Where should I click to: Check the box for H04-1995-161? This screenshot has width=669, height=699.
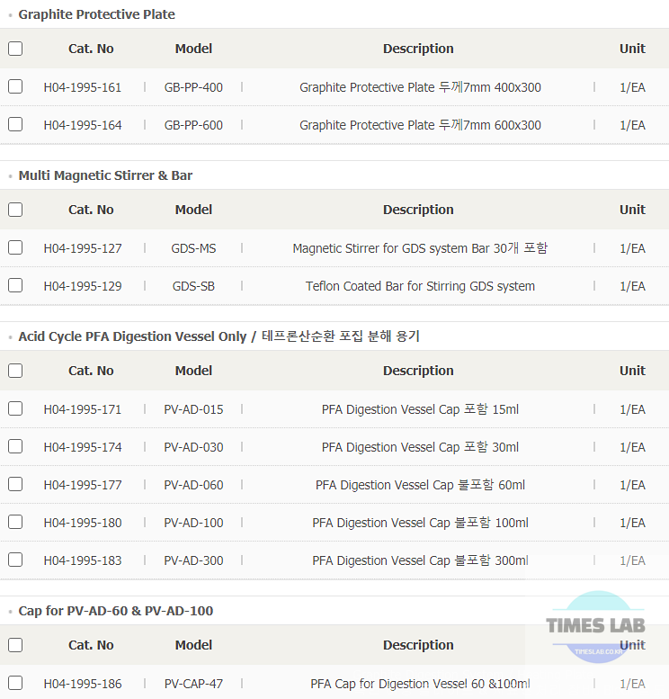pyautogui.click(x=15, y=86)
